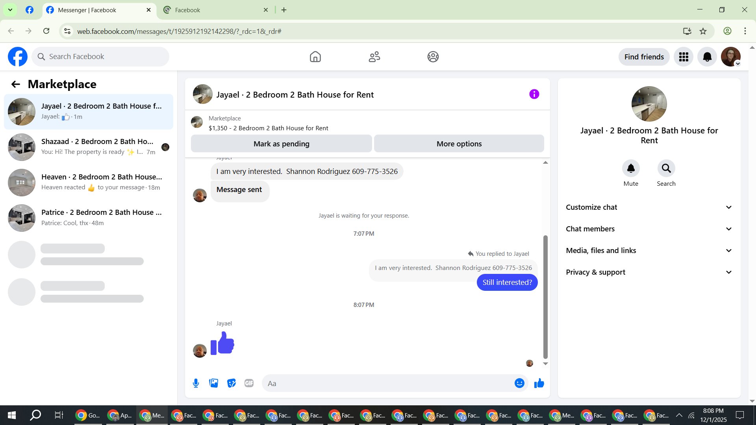Screen dimensions: 756x425
Task: Focus the Aa message input box
Action: tap(388, 383)
